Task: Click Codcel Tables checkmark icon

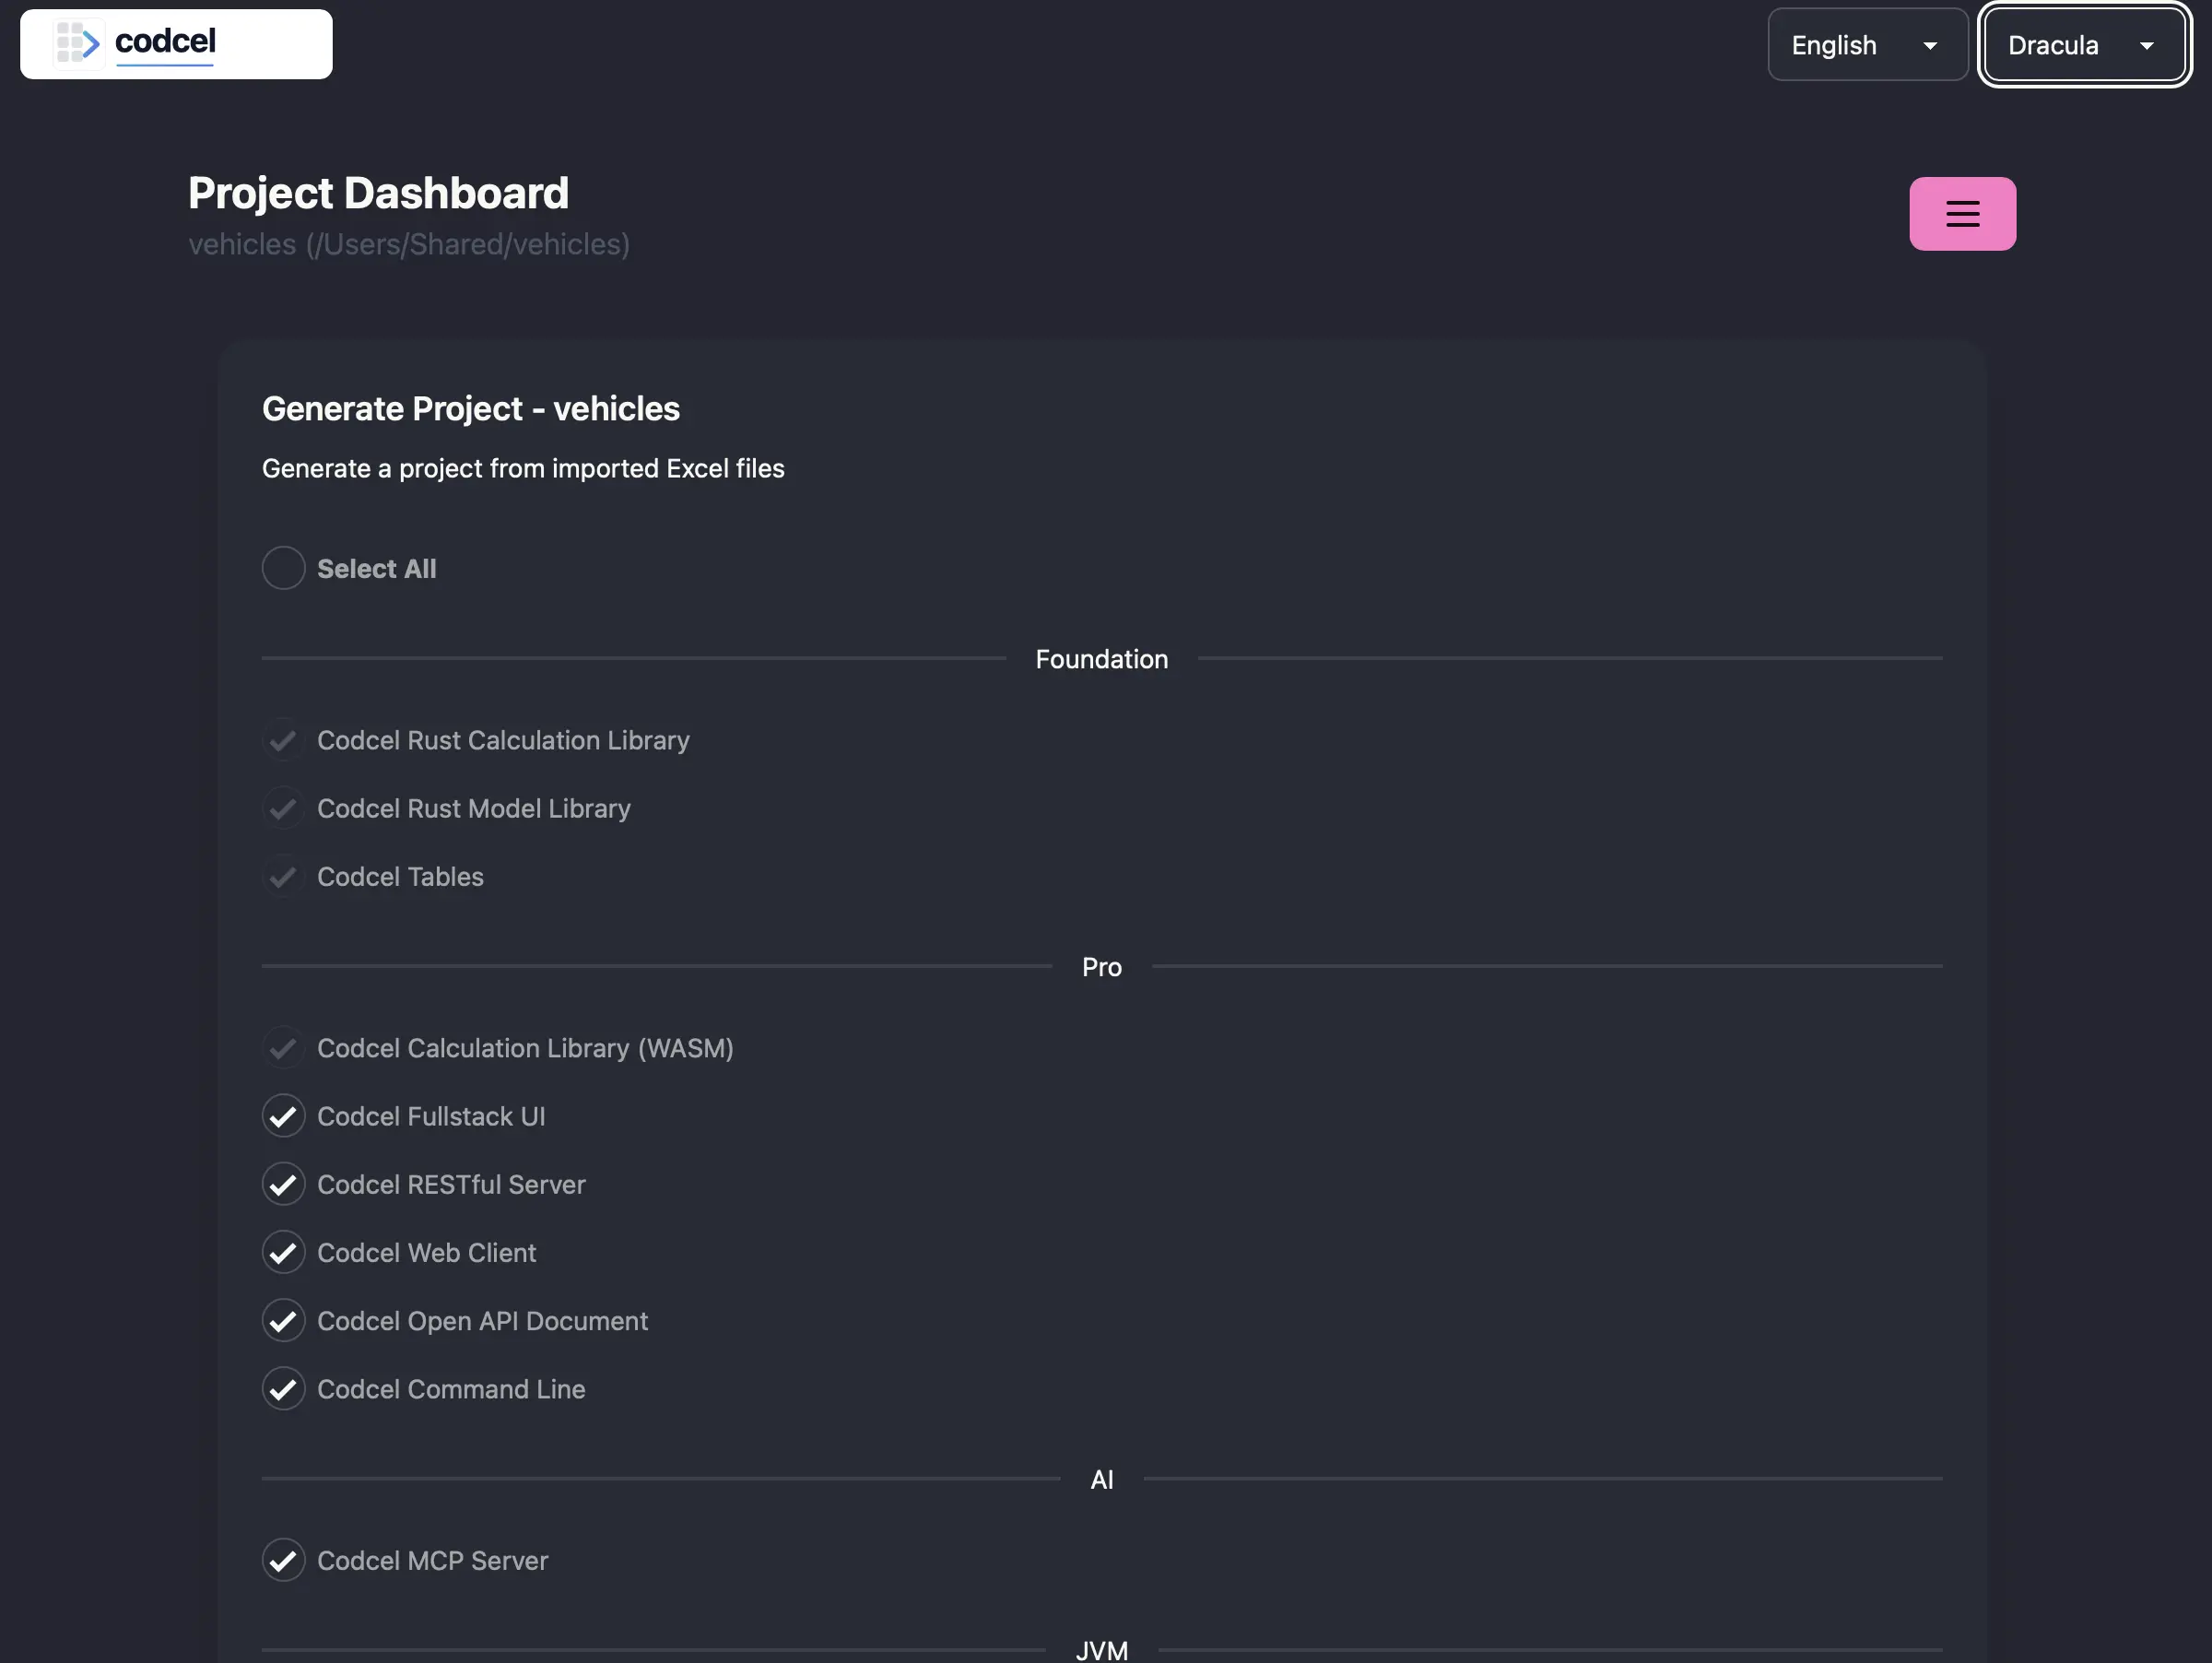Action: 283,877
